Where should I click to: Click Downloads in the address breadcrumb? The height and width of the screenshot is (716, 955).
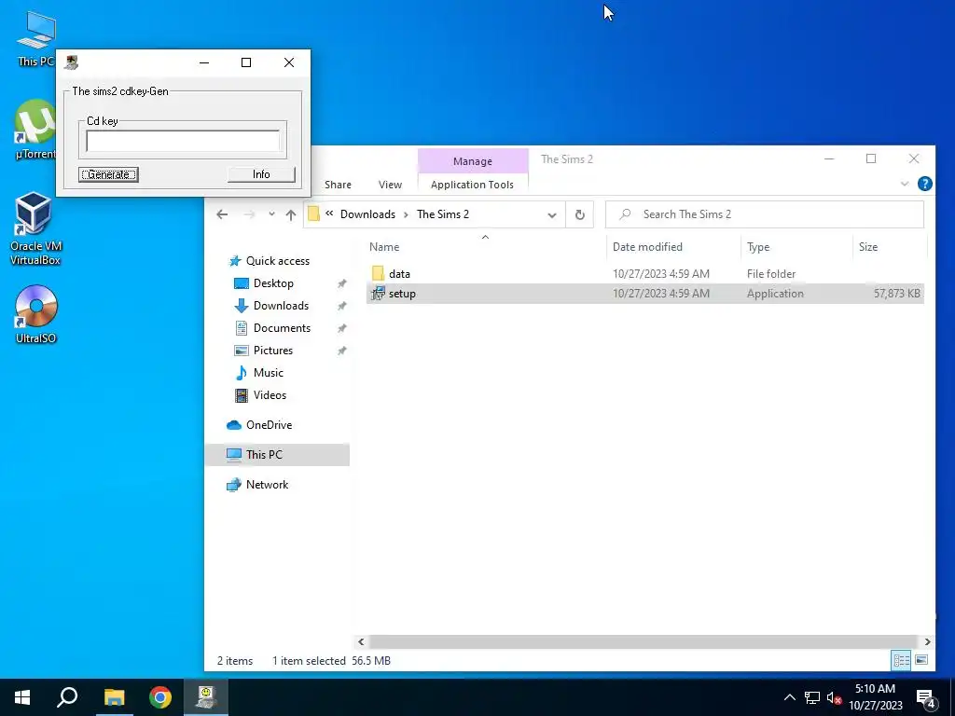(367, 214)
